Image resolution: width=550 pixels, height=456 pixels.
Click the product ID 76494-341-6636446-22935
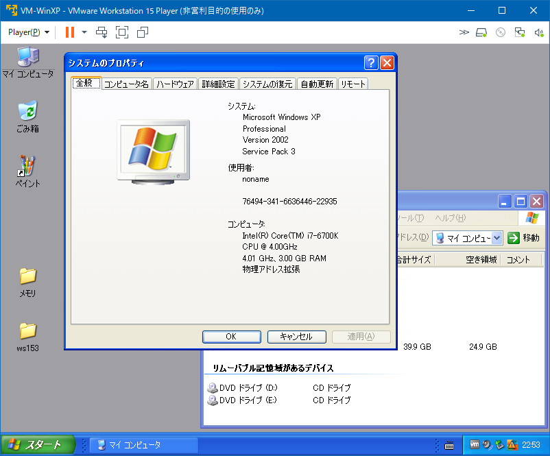pyautogui.click(x=289, y=202)
